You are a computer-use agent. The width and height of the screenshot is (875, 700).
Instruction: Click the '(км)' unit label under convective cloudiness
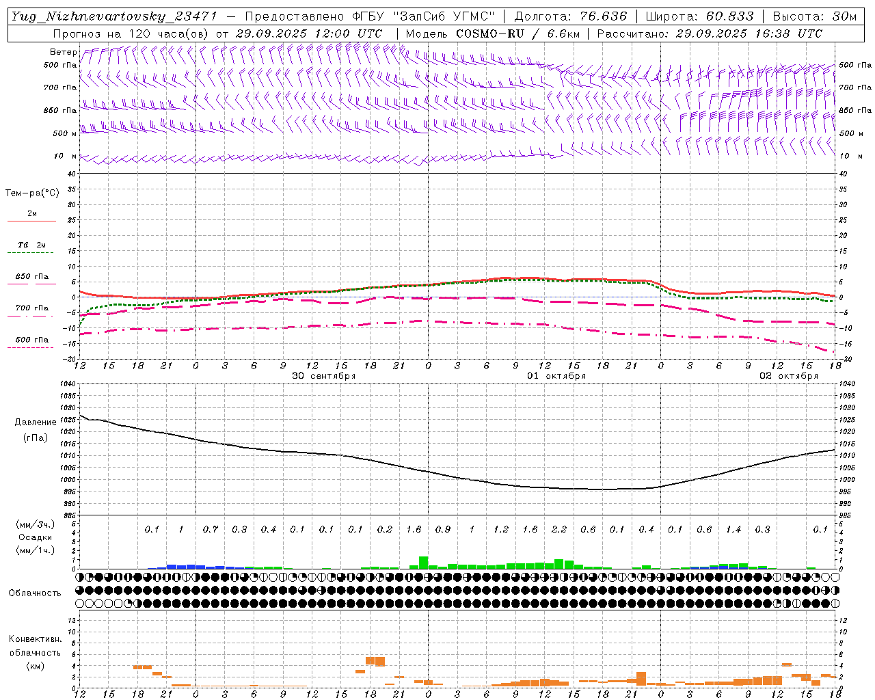tap(36, 666)
